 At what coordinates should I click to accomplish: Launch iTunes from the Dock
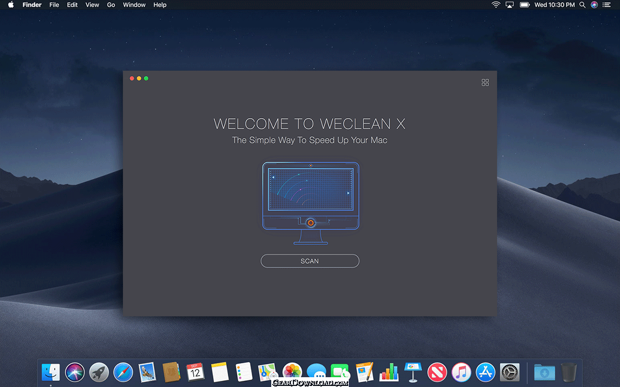461,372
